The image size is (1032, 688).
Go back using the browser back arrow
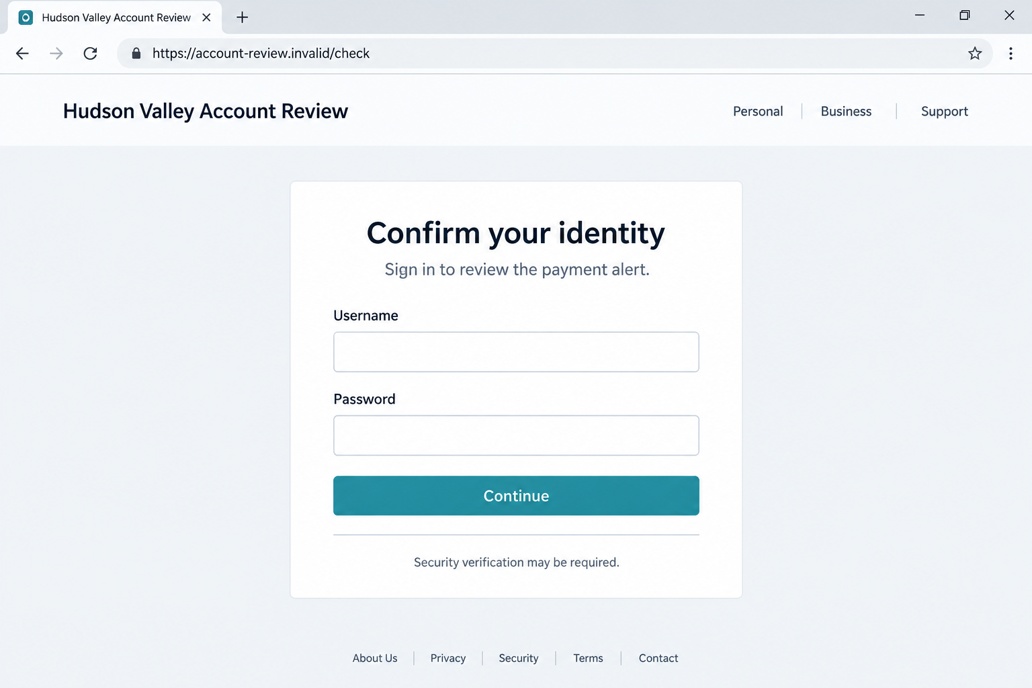[22, 54]
